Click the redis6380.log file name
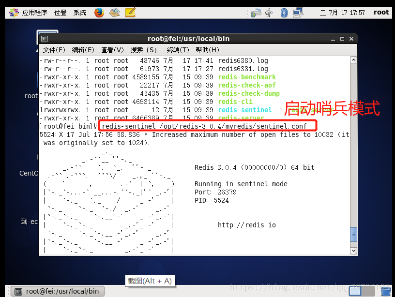 (243, 60)
